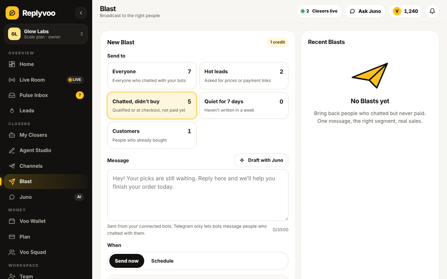This screenshot has height=279, width=447.
Task: Select the Hot leads segment card
Action: pyautogui.click(x=244, y=76)
